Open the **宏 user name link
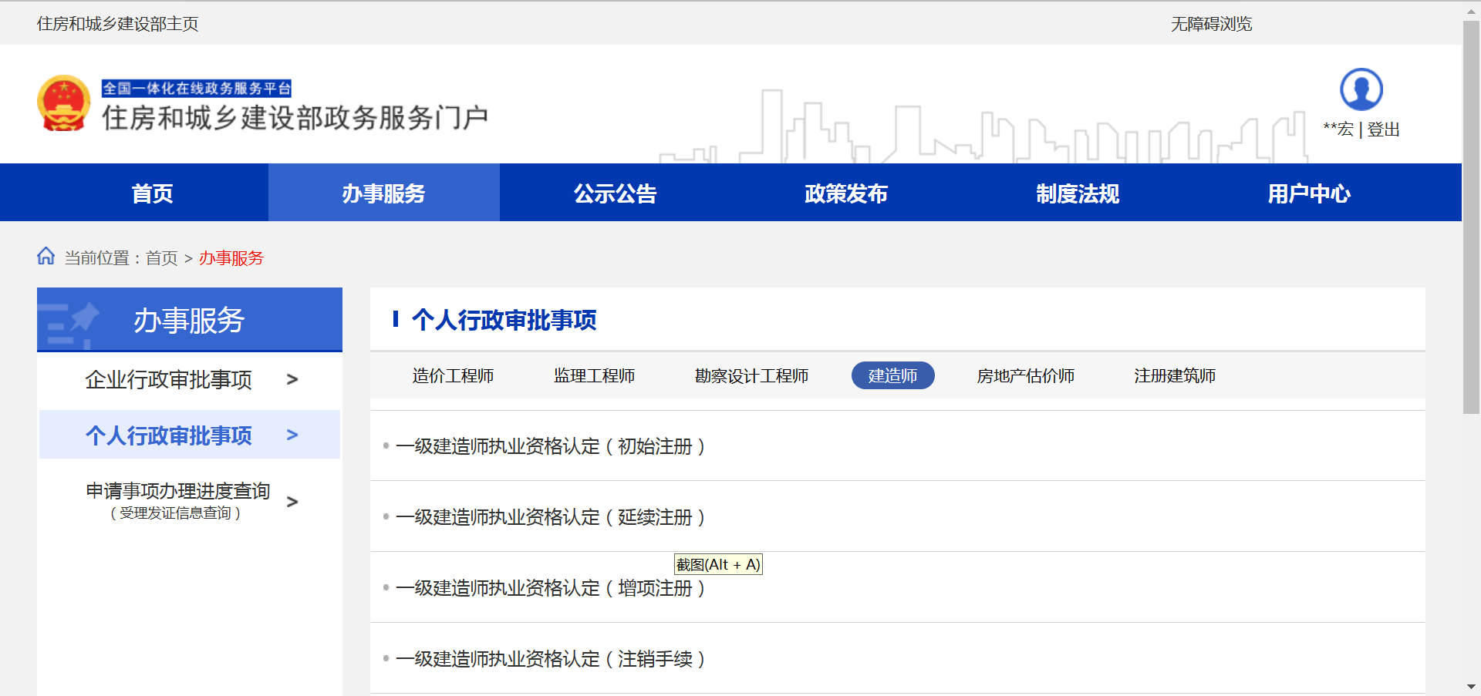Screen dimensions: 1481x696 pos(1338,129)
